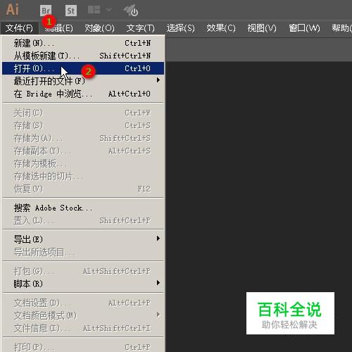Image resolution: width=352 pixels, height=352 pixels.
Task: Click the greyed 存储为模板... entry
Action: point(83,163)
